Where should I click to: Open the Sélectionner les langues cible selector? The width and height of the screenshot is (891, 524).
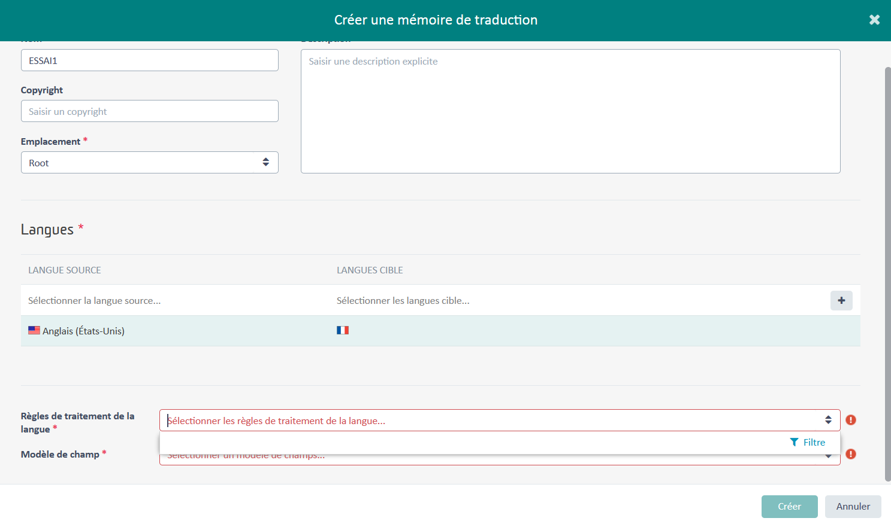(x=479, y=300)
